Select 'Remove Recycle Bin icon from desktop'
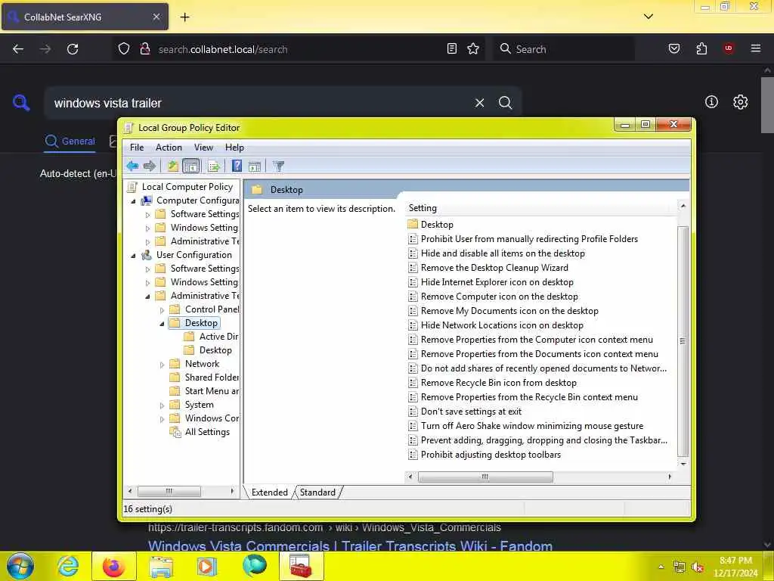774x581 pixels. (x=493, y=382)
